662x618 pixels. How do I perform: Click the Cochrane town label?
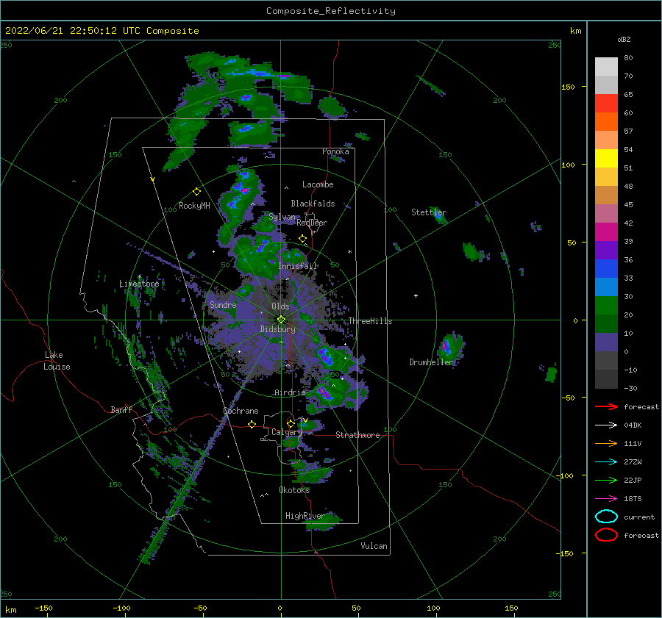(241, 411)
